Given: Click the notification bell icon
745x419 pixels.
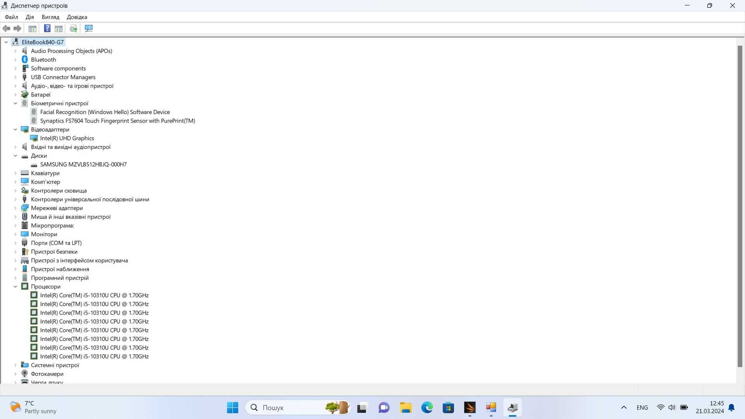Looking at the screenshot, I should (731, 407).
